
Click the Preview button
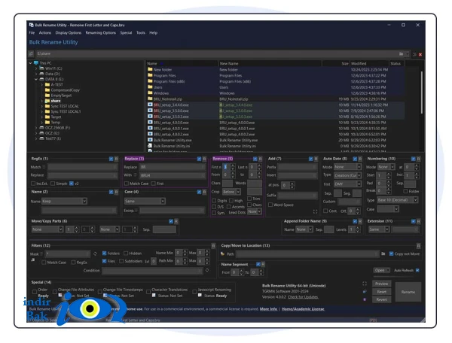pyautogui.click(x=382, y=284)
